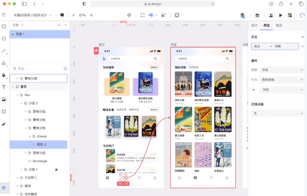307x196 pixels.
Task: Select the Ellipse tool
Action: click(x=4, y=38)
